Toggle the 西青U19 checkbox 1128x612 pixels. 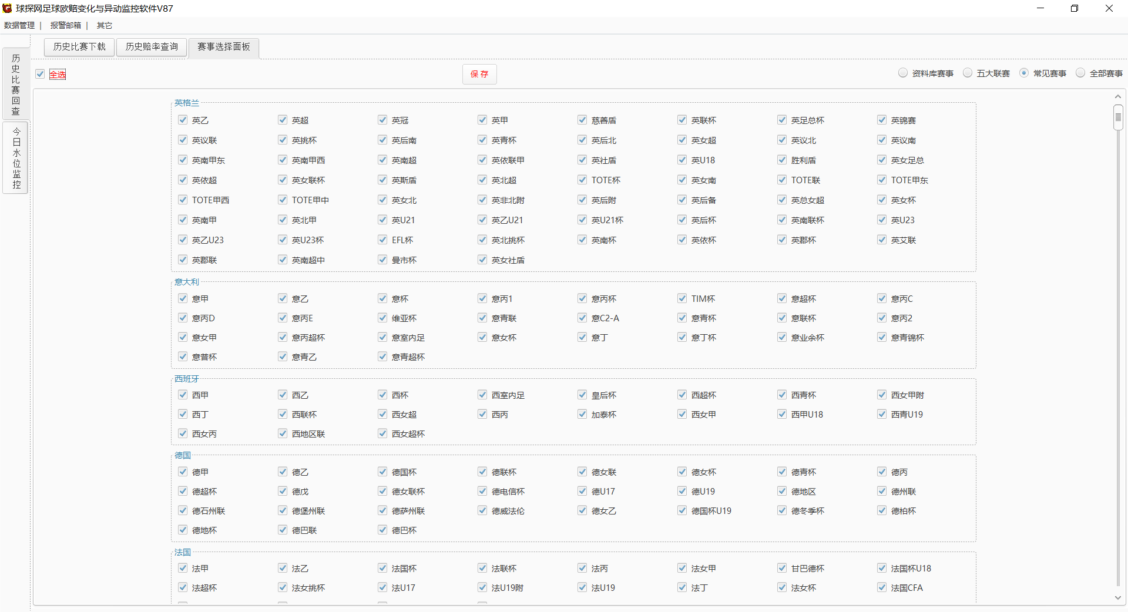coord(882,414)
